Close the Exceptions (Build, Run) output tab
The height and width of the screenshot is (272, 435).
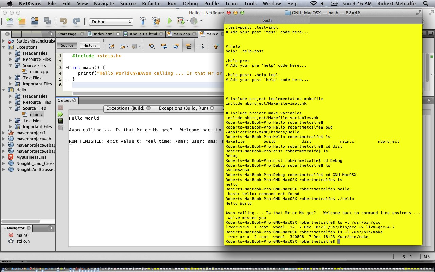(211, 108)
